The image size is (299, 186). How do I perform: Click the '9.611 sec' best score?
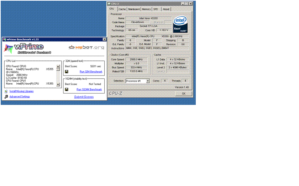pyautogui.click(x=95, y=66)
